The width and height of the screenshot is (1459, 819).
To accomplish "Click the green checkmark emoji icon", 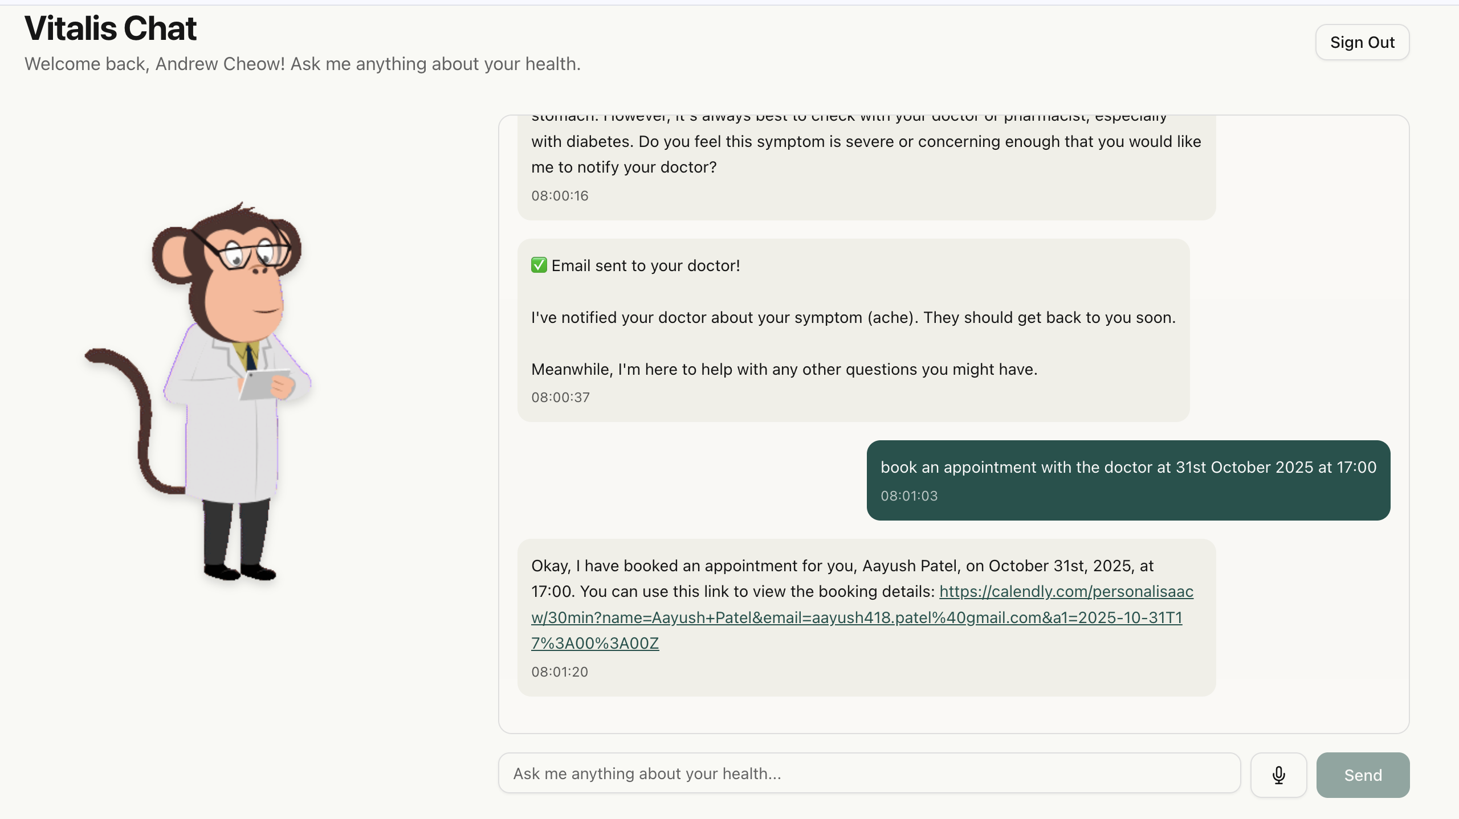I will point(539,265).
